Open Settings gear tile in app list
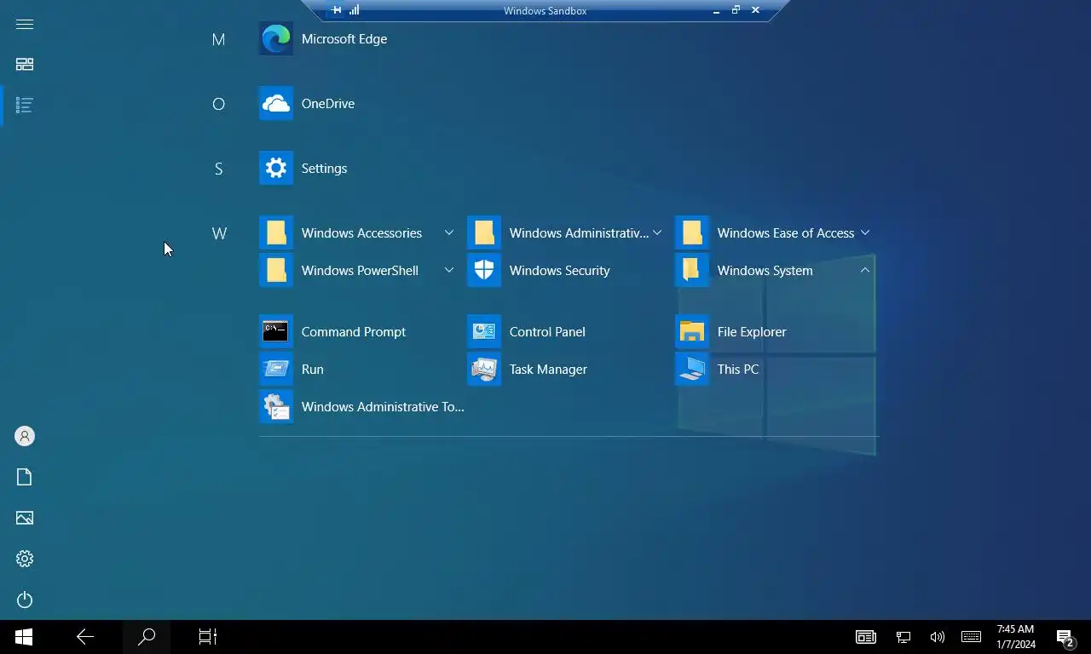Viewport: 1091px width, 654px height. tap(276, 169)
